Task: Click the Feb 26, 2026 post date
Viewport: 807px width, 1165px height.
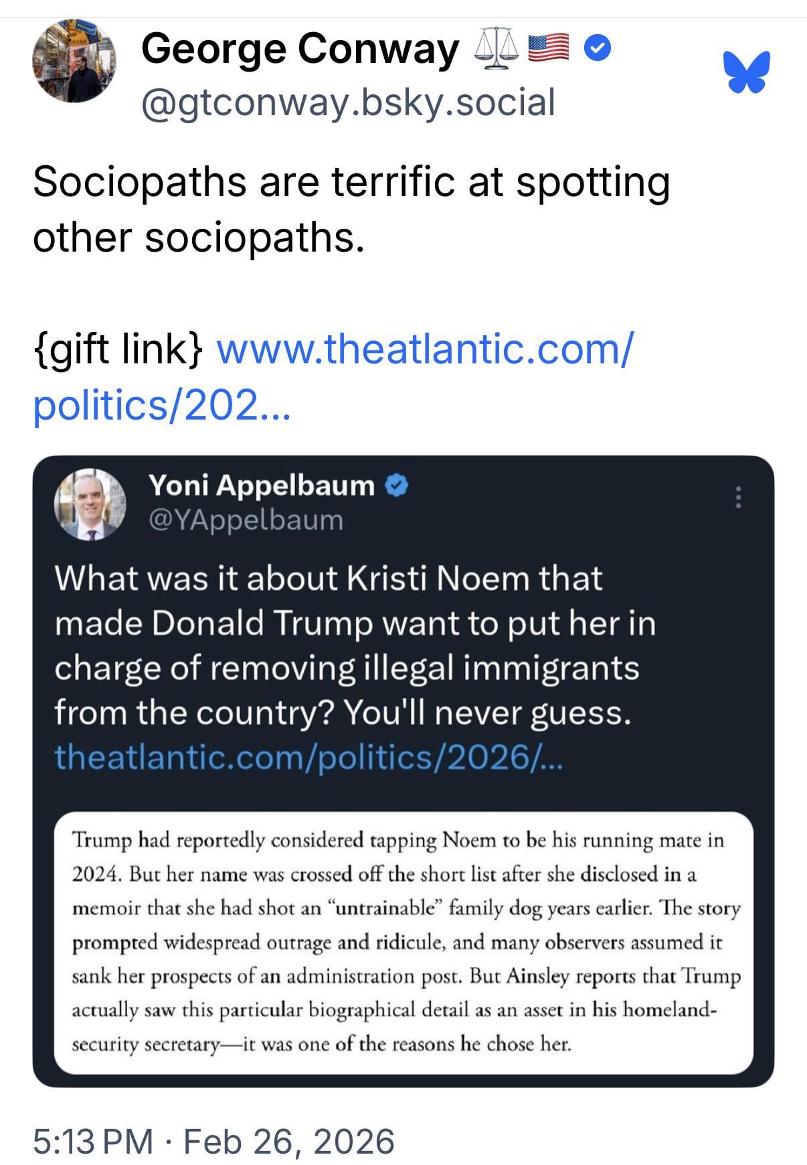Action: [x=288, y=1141]
